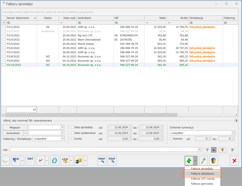Click the yellow truck shipment icon
The image size is (242, 186).
79,161
